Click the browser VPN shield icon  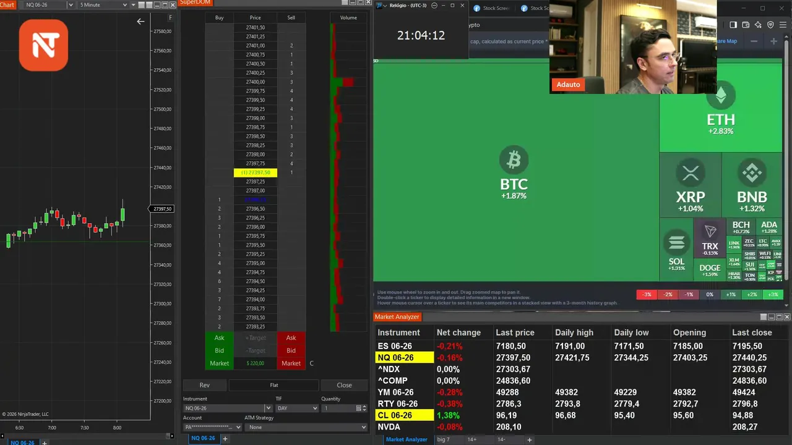(x=771, y=25)
